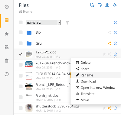Open more options for Gru folder
This screenshot has height=115, width=121.
pyautogui.click(x=115, y=43)
